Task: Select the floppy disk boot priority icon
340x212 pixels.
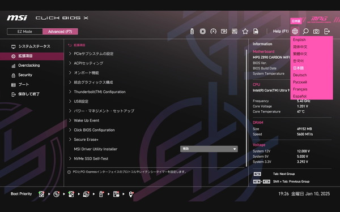Action: (x=116, y=194)
